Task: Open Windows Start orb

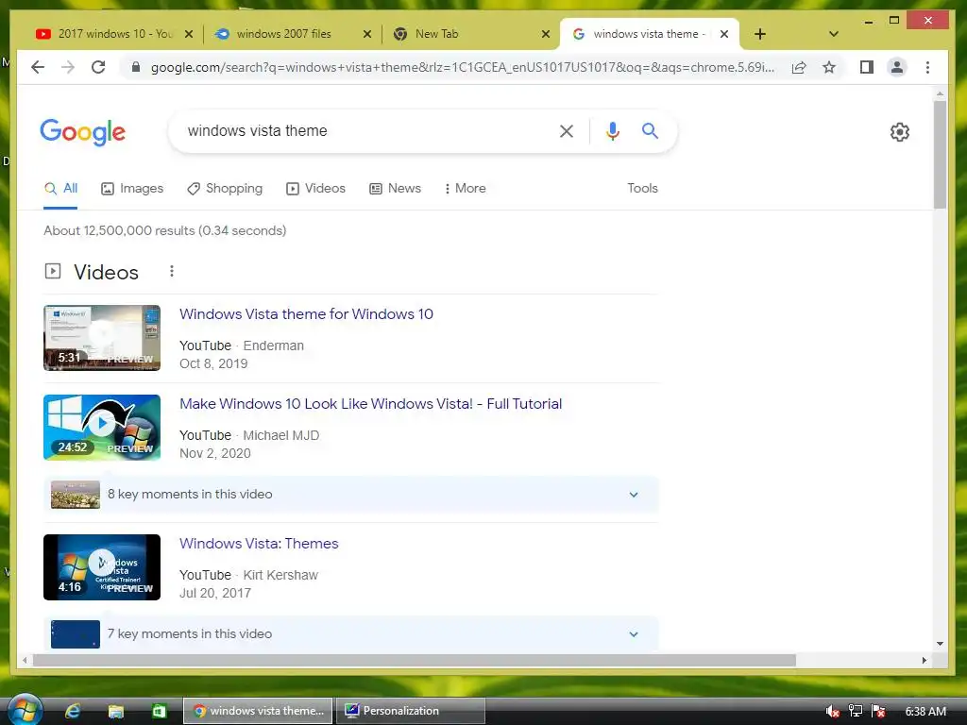Action: (x=24, y=710)
